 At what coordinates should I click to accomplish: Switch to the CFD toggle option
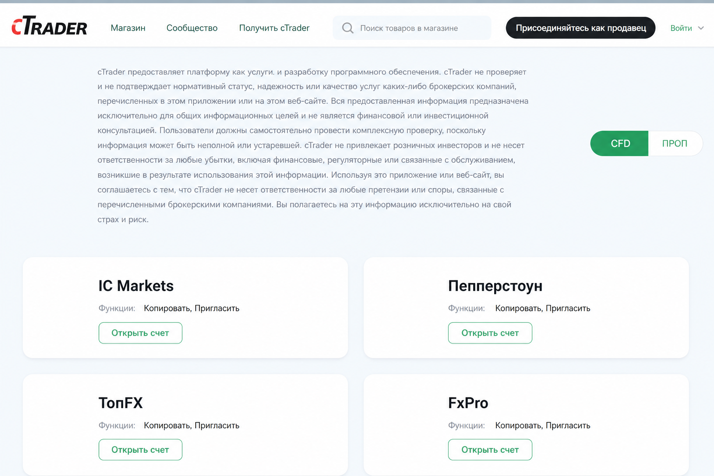click(620, 143)
